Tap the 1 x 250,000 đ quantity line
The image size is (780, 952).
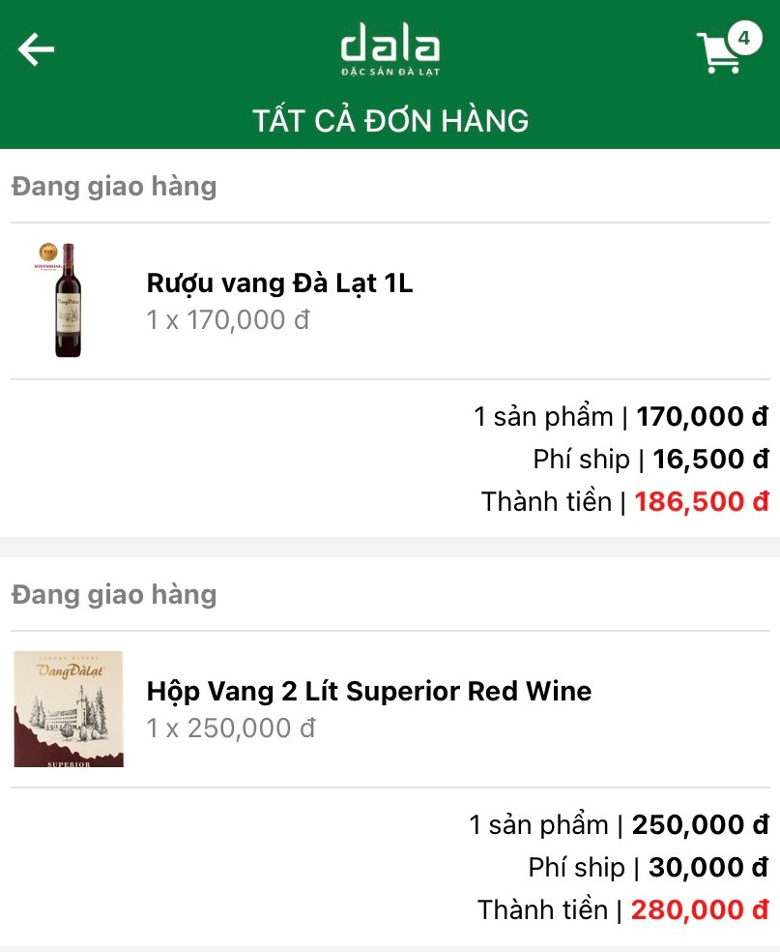click(x=231, y=729)
